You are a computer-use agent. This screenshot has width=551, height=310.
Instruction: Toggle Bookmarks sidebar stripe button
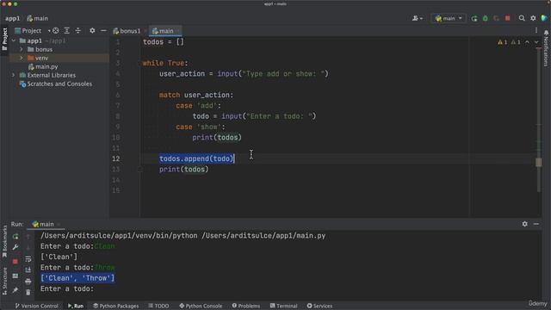[x=4, y=241]
